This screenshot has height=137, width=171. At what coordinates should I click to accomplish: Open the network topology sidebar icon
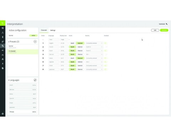click(x=2, y=32)
